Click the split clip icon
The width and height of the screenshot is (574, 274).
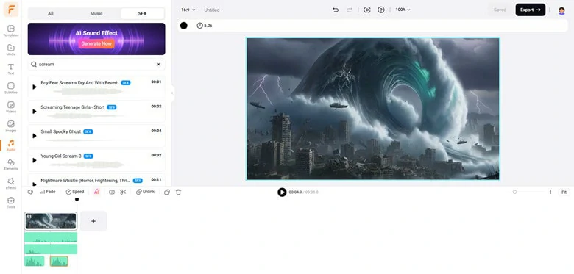112,192
